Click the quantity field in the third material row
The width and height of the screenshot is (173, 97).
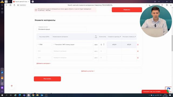click(x=103, y=58)
